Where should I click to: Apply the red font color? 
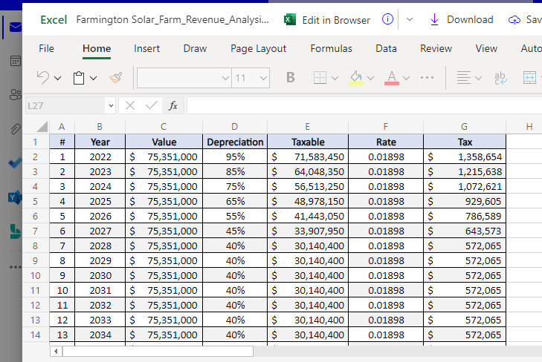(392, 78)
